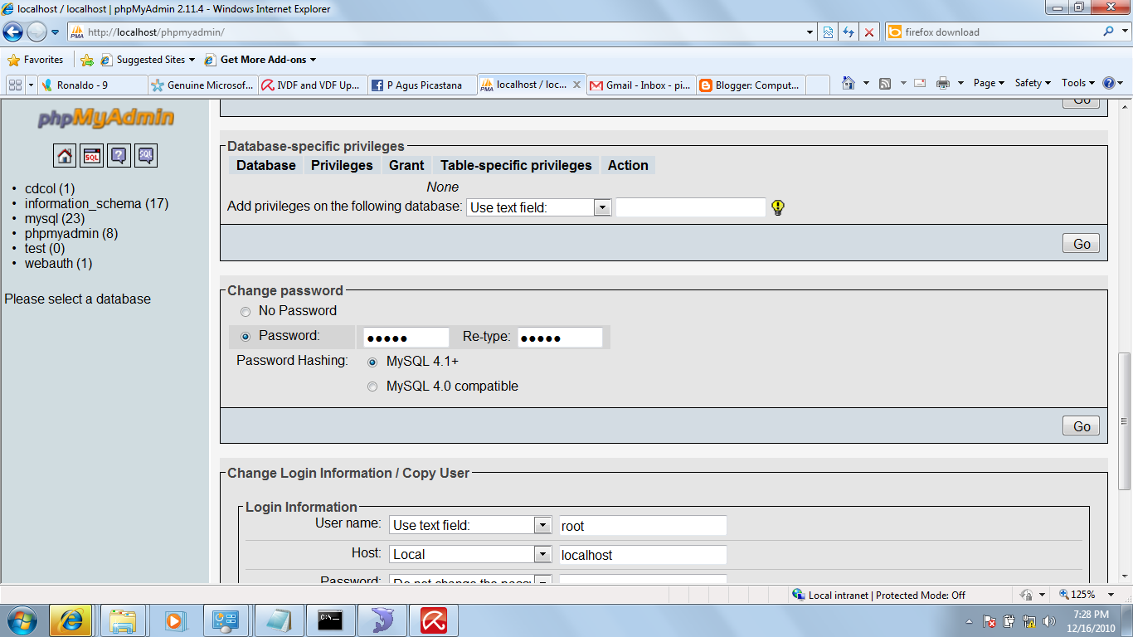Open Command Prompt taskbar icon

tap(332, 620)
